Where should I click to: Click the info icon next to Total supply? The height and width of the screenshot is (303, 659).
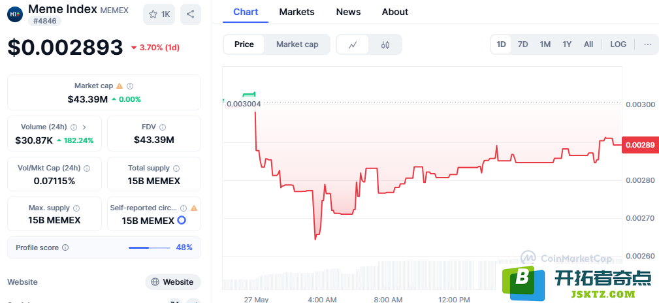[x=176, y=168]
